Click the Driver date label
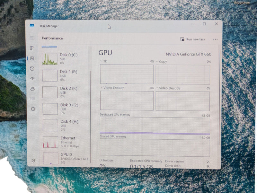This screenshot has width=257, height=193. pyautogui.click(x=173, y=166)
